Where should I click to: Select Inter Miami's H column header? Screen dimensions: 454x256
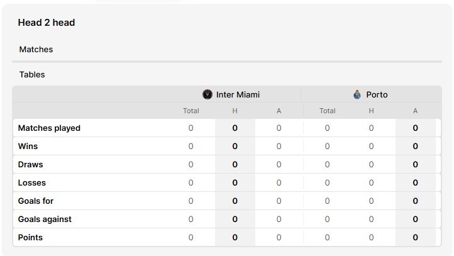[235, 111]
